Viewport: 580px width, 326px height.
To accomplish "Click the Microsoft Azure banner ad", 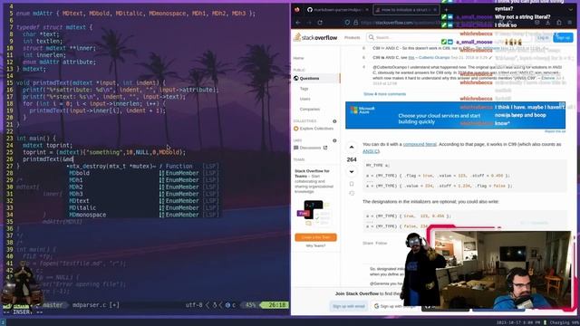I will click(x=455, y=115).
